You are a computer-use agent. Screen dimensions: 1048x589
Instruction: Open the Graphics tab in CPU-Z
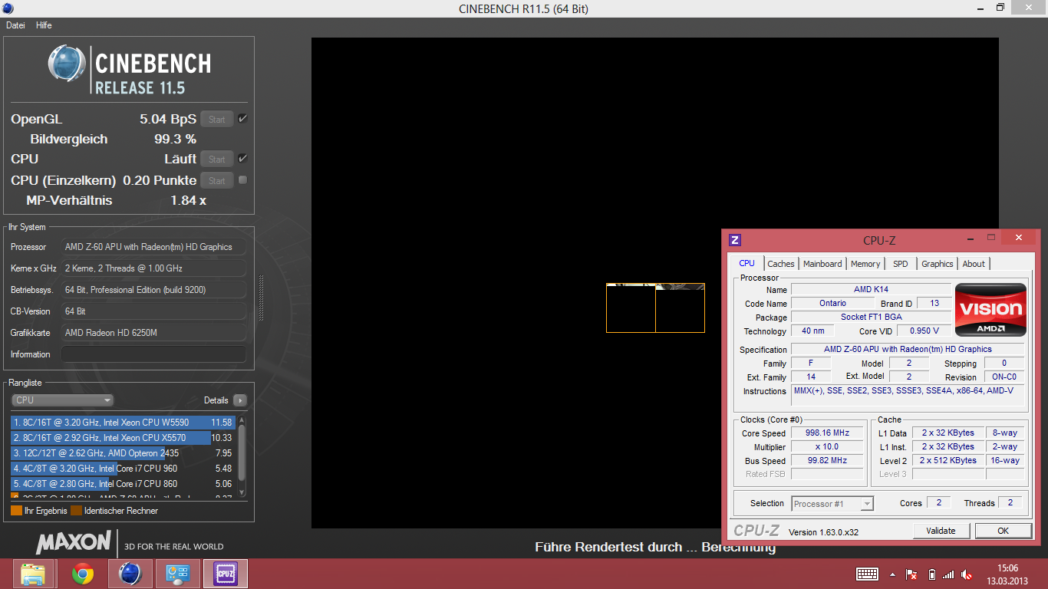[x=938, y=264]
